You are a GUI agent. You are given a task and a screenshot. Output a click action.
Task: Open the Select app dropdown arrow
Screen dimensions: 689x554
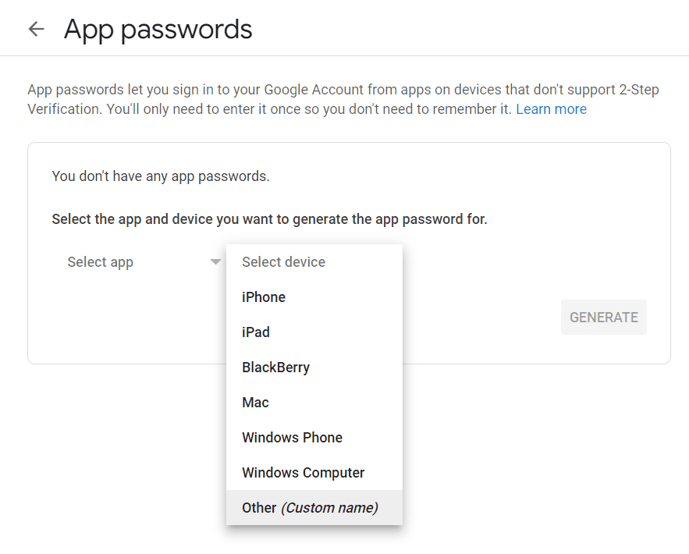click(215, 262)
